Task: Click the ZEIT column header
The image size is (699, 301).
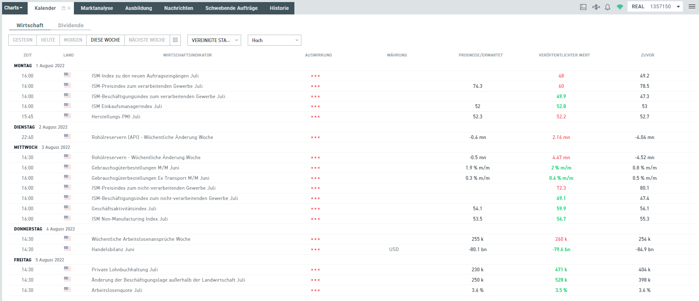Action: (x=28, y=55)
